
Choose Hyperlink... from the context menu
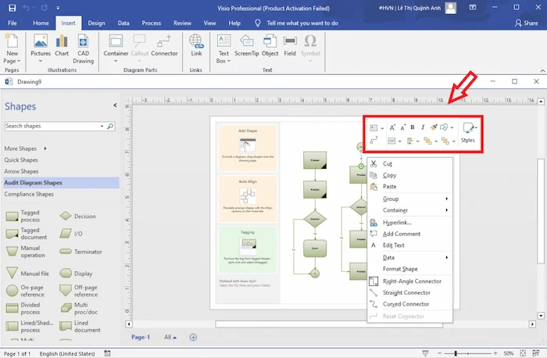point(410,222)
